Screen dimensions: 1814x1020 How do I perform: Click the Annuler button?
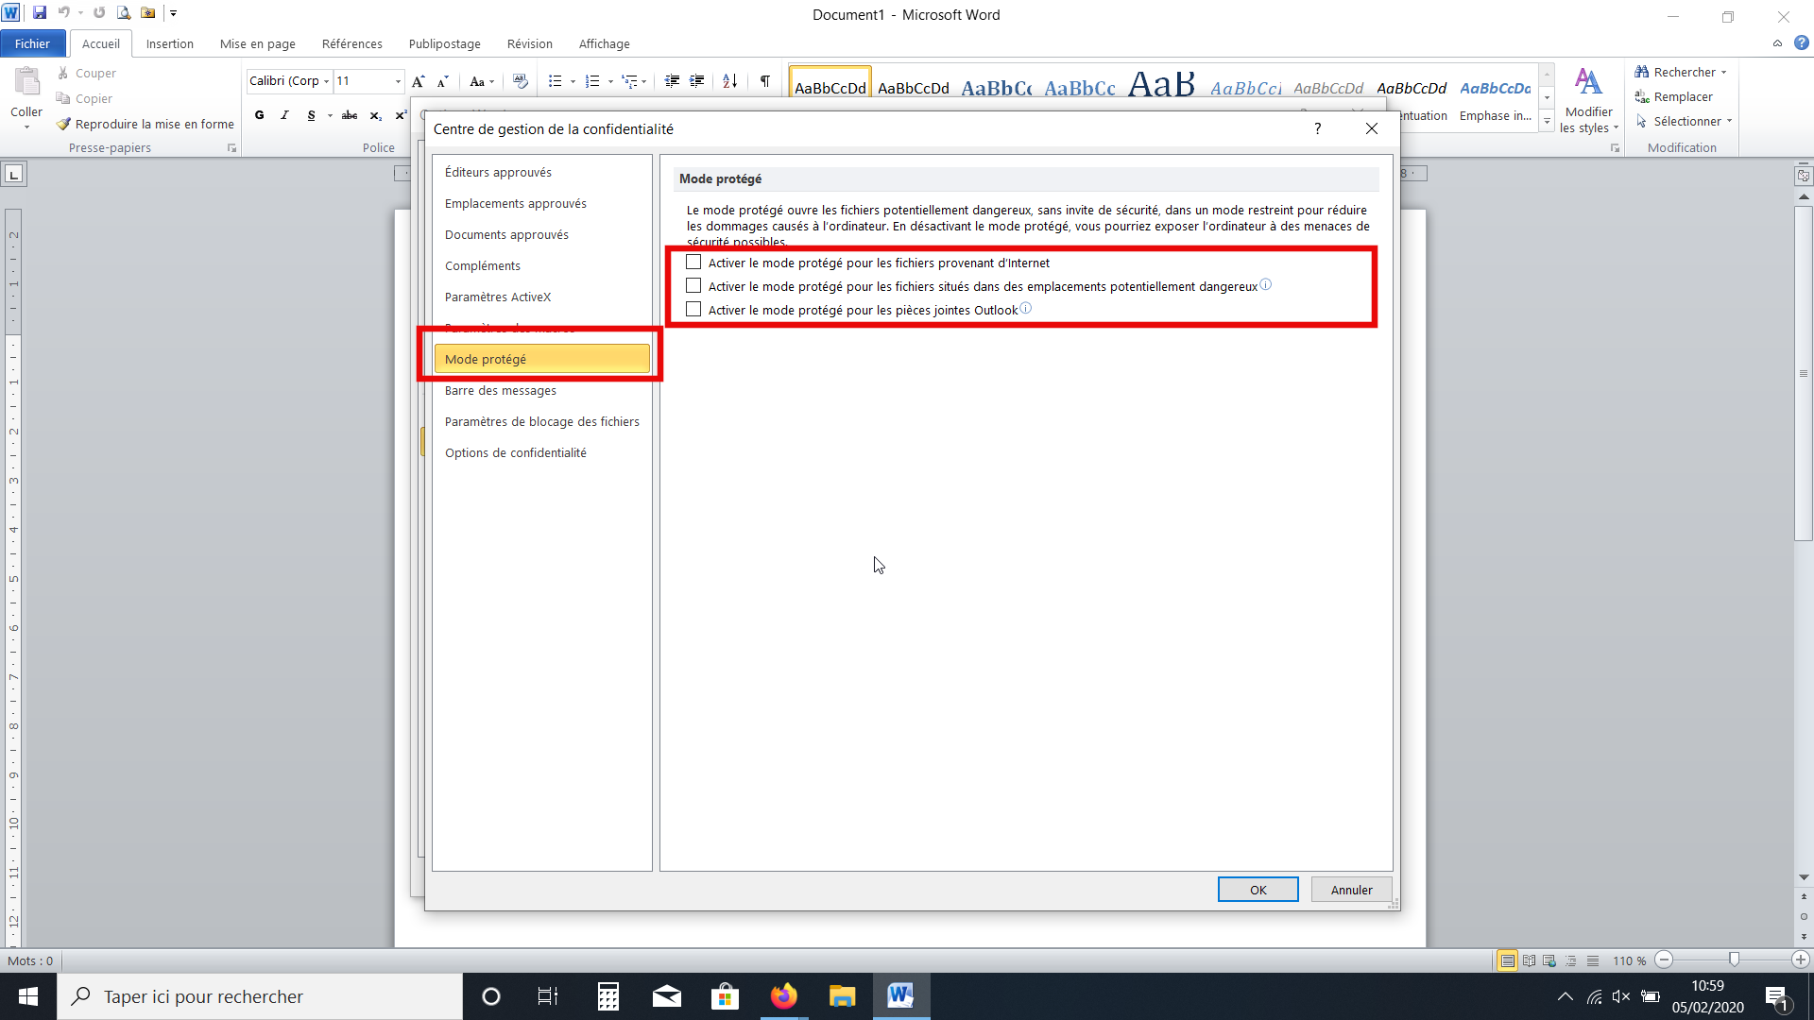[1351, 890]
